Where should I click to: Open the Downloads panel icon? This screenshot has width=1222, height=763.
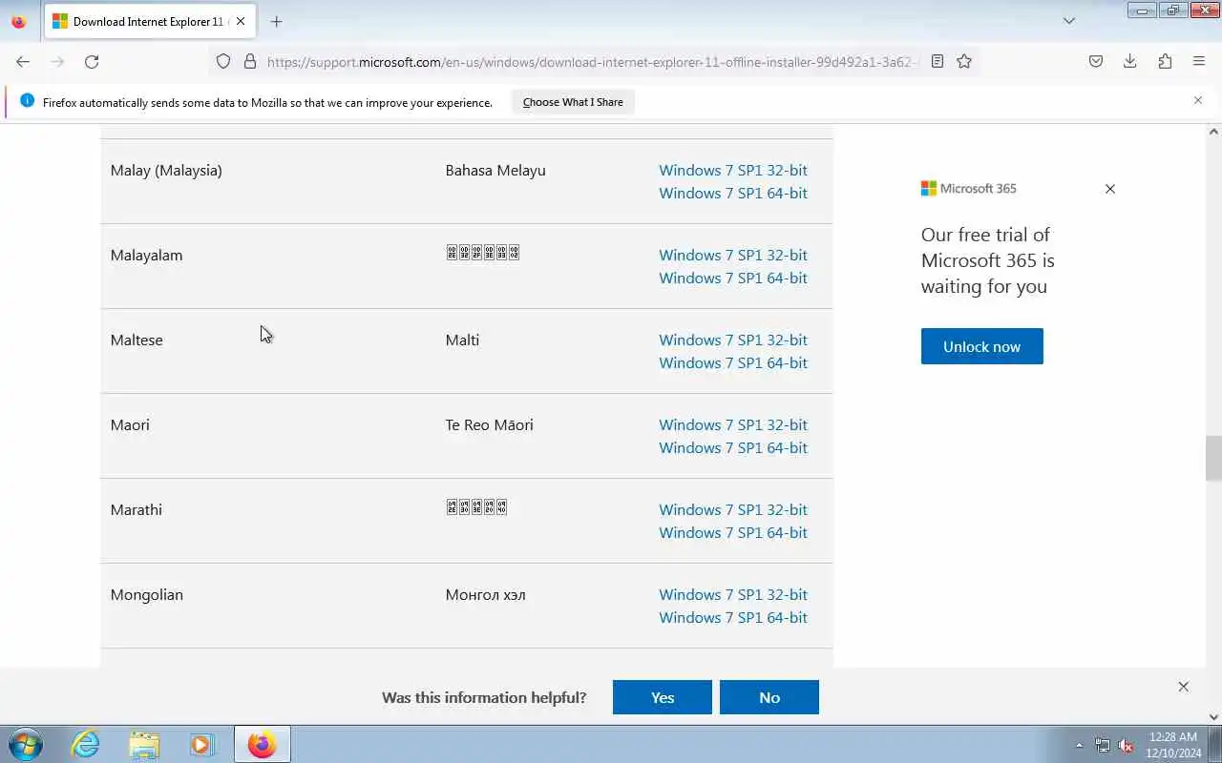tap(1130, 61)
